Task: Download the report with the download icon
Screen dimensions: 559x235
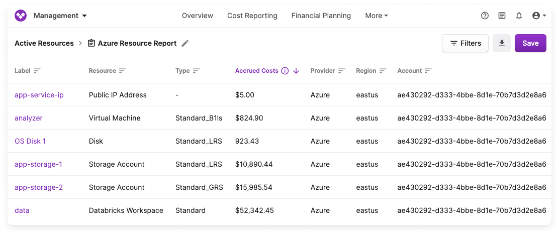Action: (502, 43)
